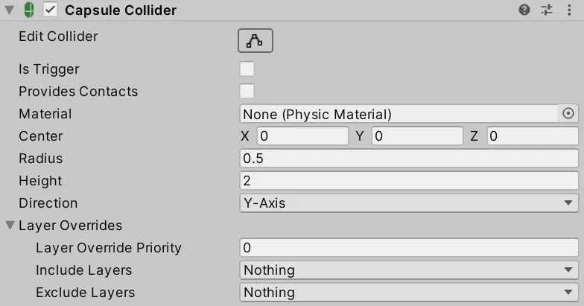Image resolution: width=584 pixels, height=306 pixels.
Task: Click the None (Physic Material) field
Action: click(399, 114)
